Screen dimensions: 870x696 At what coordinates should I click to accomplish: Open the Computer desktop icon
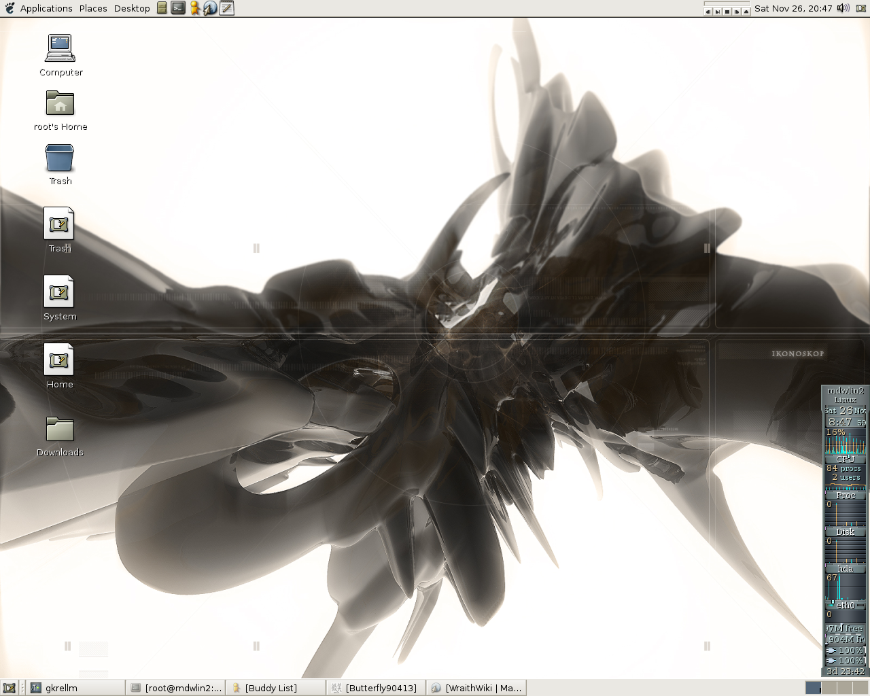coord(60,49)
